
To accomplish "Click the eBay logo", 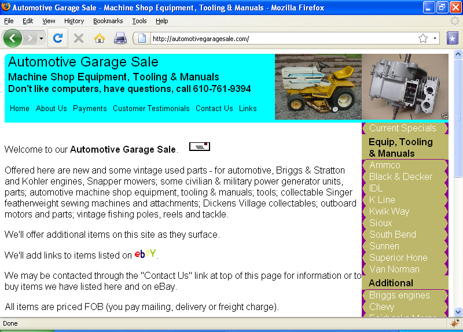I will coord(145,253).
